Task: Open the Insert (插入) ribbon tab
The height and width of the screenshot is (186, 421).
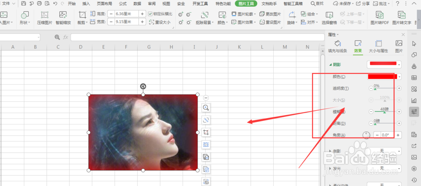Action: (86, 3)
